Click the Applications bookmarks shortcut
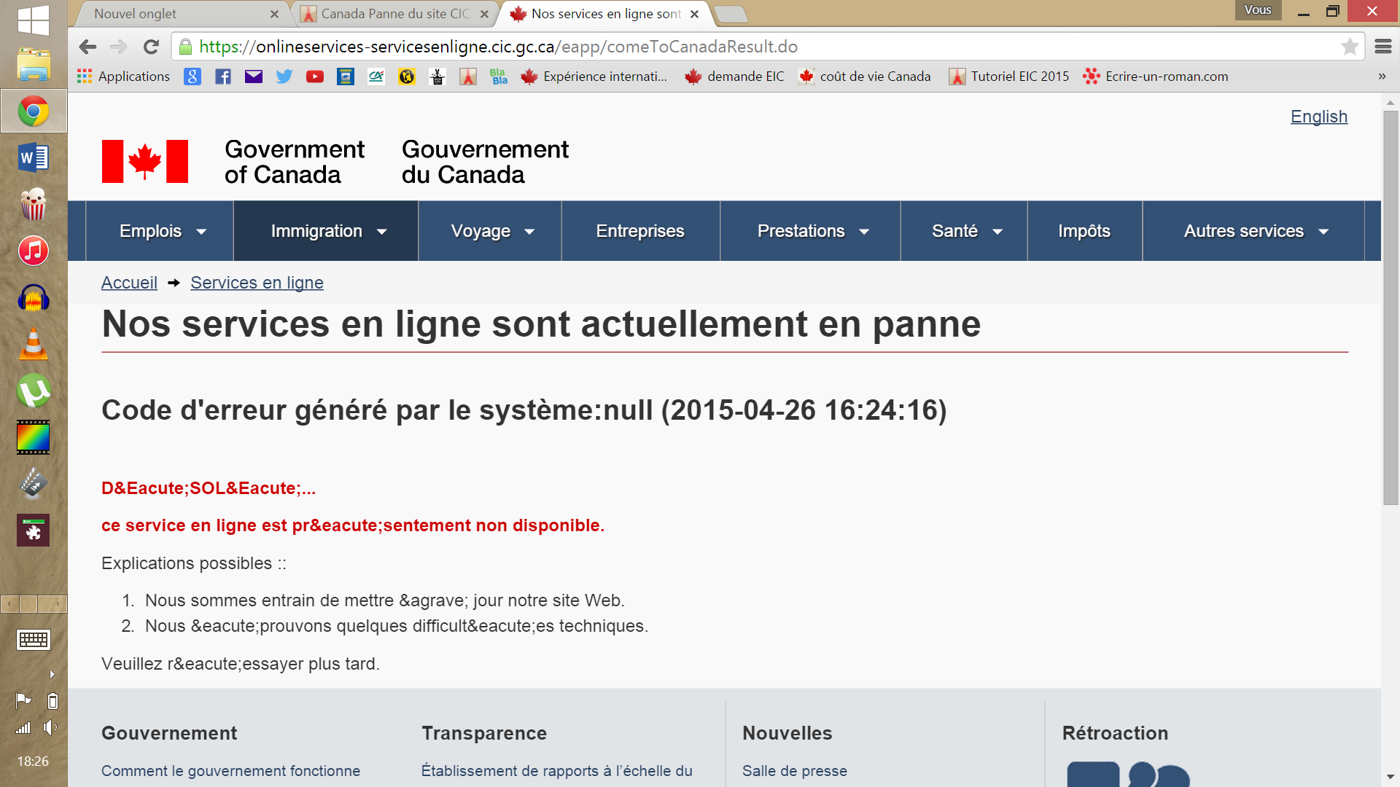This screenshot has width=1400, height=787. click(x=123, y=77)
